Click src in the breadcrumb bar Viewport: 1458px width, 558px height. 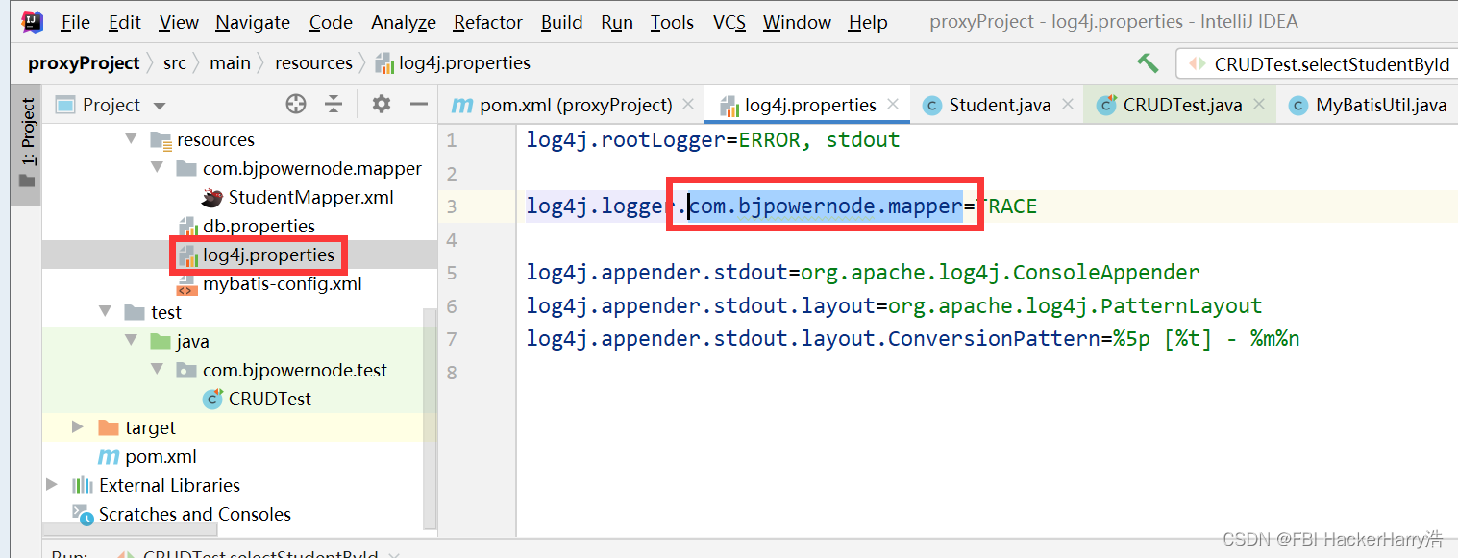pos(175,63)
